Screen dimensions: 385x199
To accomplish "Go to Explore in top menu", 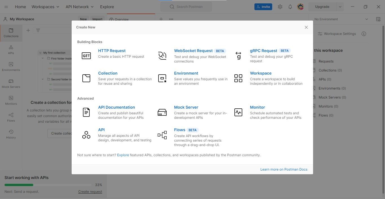I will pos(107,7).
